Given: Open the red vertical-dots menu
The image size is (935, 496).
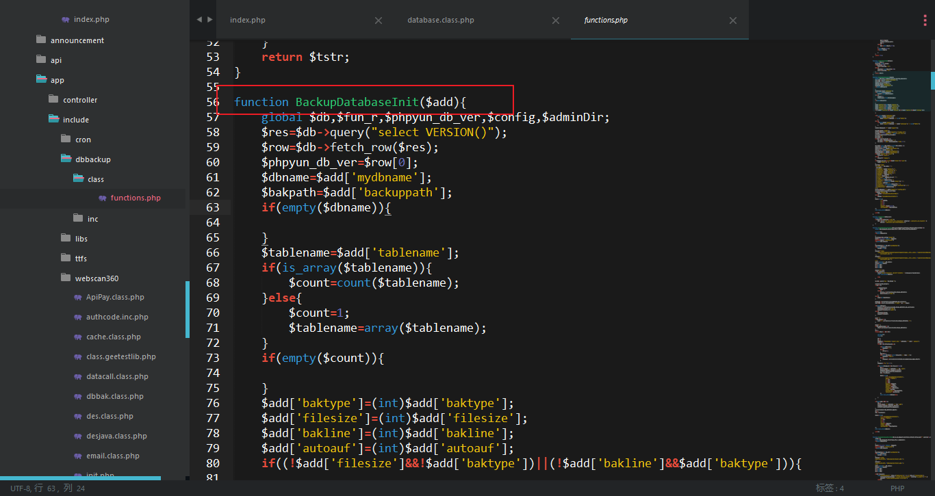Looking at the screenshot, I should (925, 20).
